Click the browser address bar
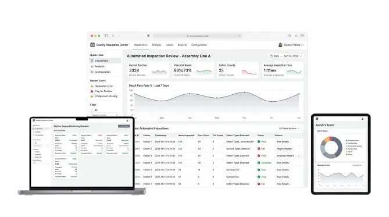This screenshot has width=389, height=217. click(x=198, y=36)
